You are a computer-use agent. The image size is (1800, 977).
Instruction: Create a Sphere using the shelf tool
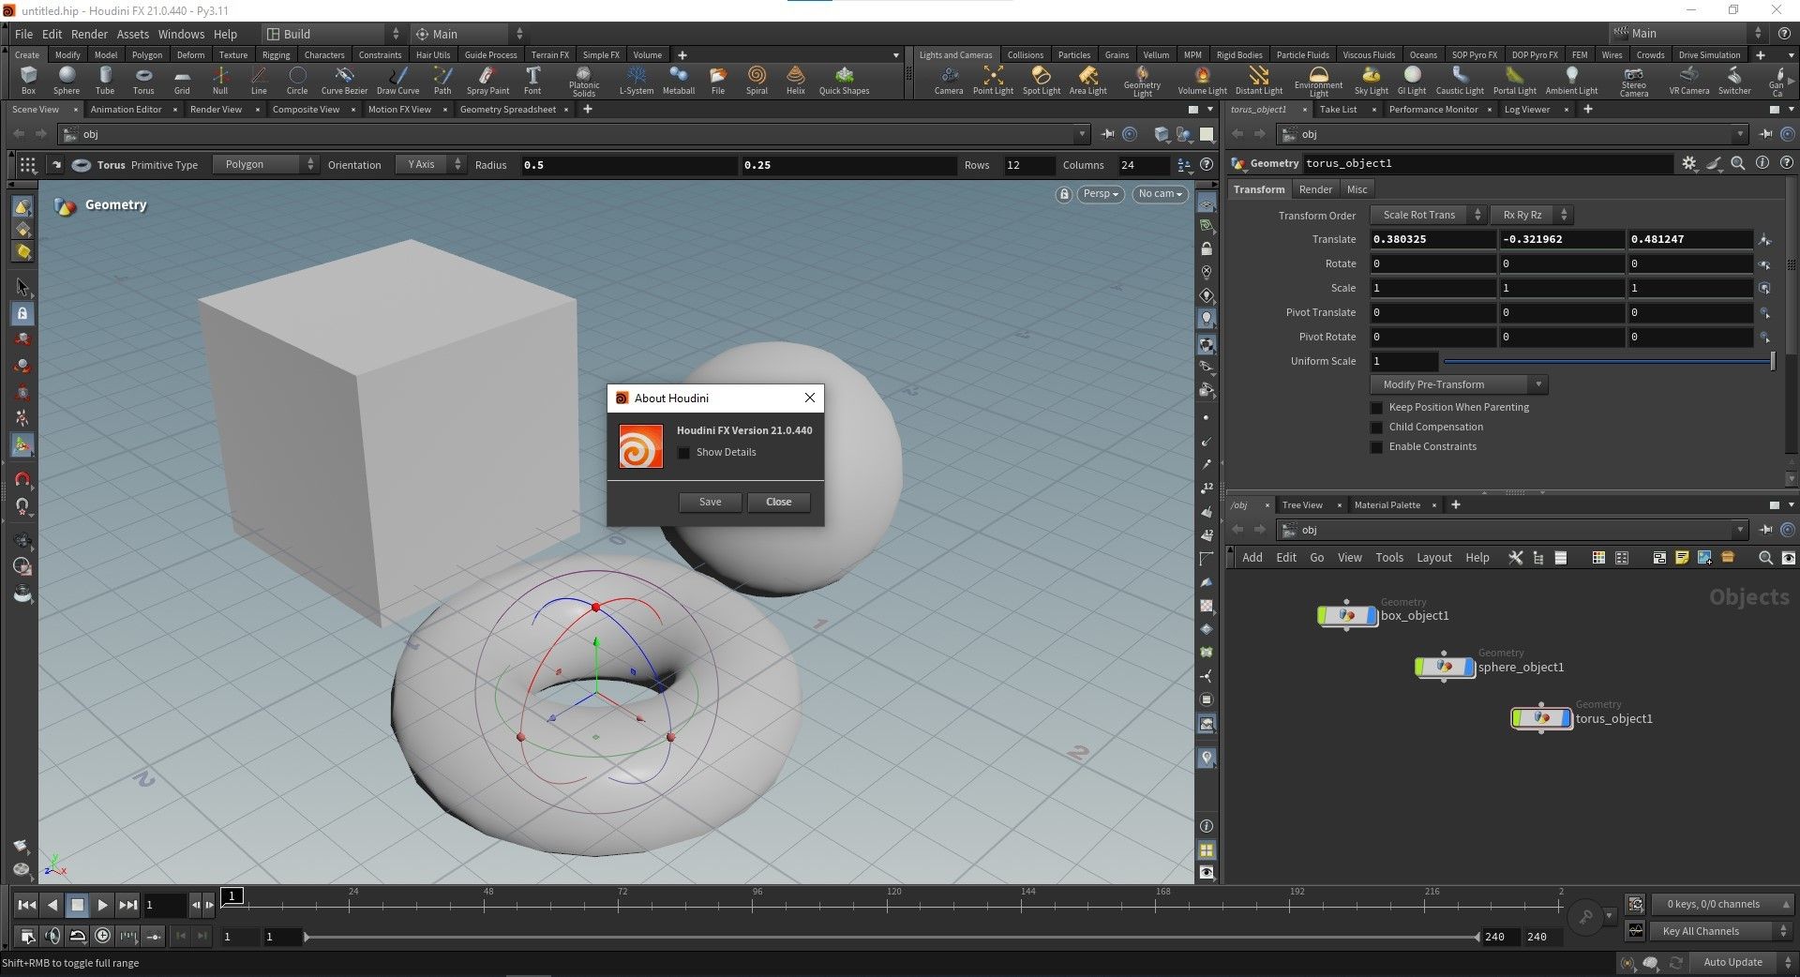(66, 80)
